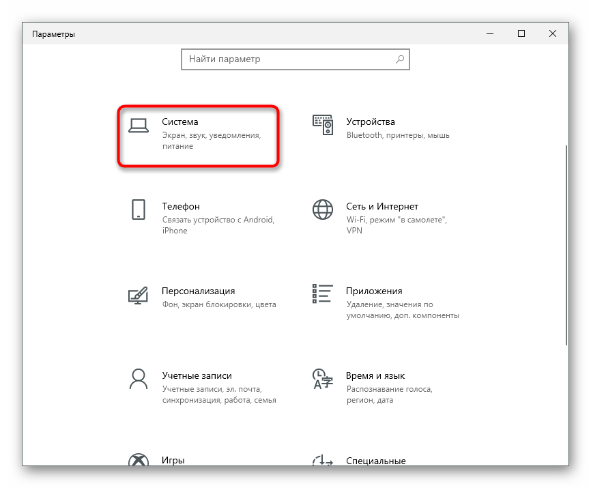This screenshot has height=488, width=591.
Task: Click the vertical scrollbar thumb
Action: (x=565, y=246)
